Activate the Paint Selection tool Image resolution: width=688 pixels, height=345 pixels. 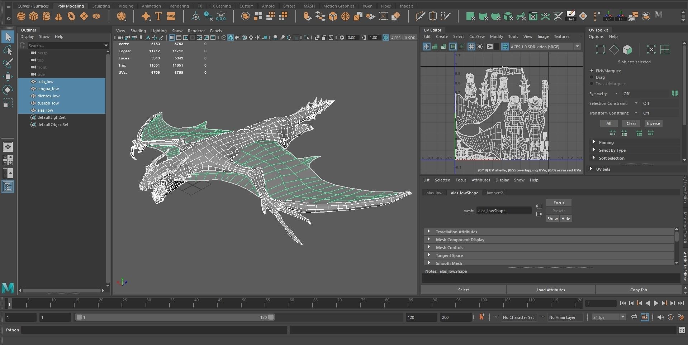(8, 63)
